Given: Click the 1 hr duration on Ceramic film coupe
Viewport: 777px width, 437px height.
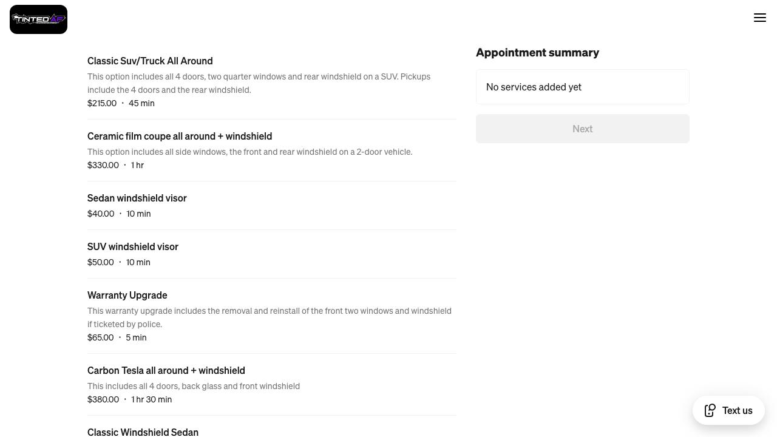Looking at the screenshot, I should pyautogui.click(x=137, y=164).
